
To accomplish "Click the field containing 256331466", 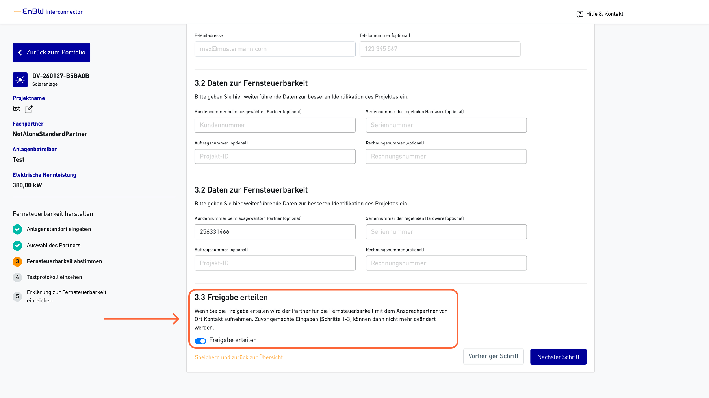I will [275, 232].
